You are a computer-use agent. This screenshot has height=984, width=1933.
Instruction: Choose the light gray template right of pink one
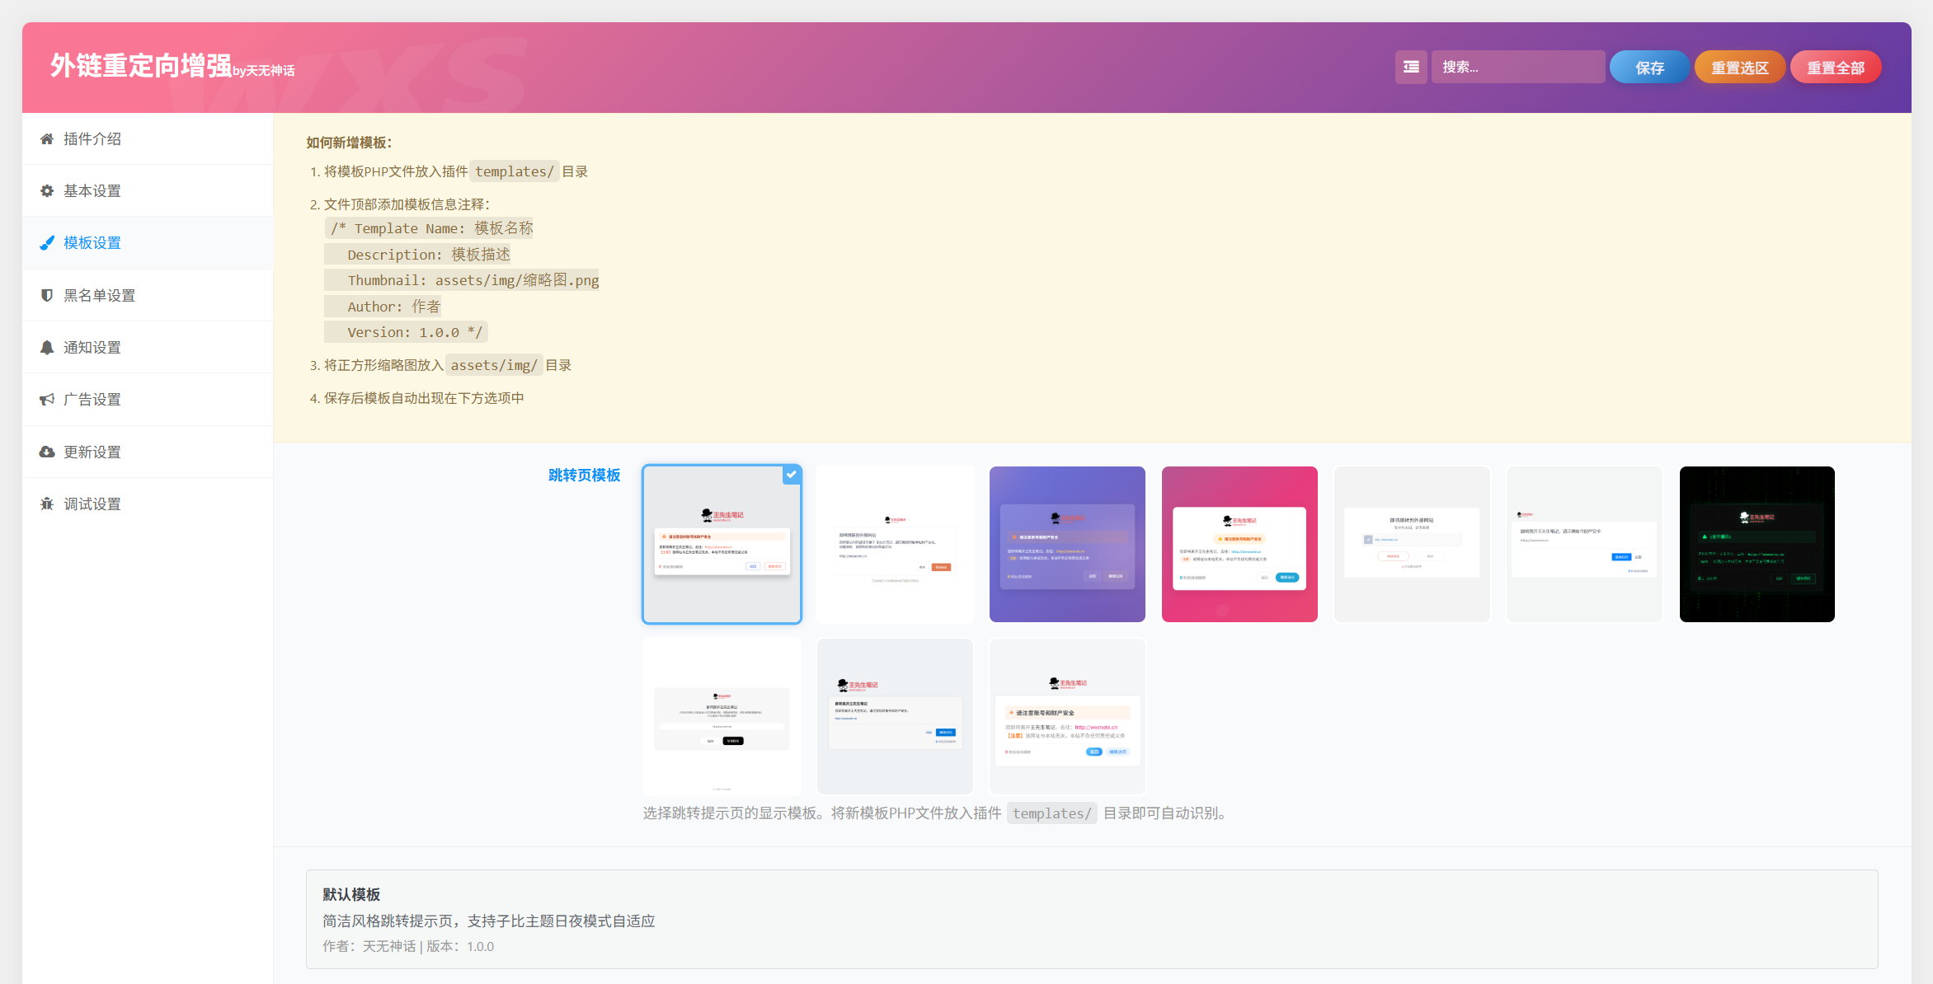click(1412, 544)
